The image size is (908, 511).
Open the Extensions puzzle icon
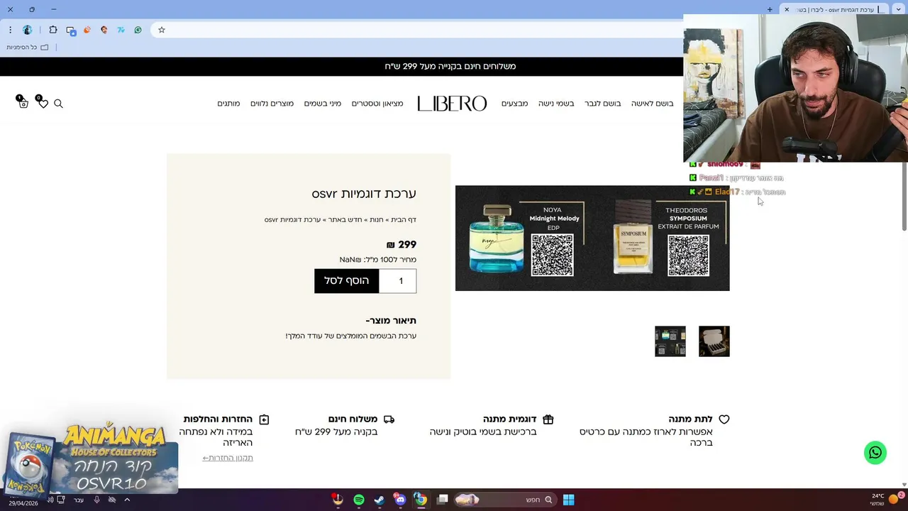point(53,30)
